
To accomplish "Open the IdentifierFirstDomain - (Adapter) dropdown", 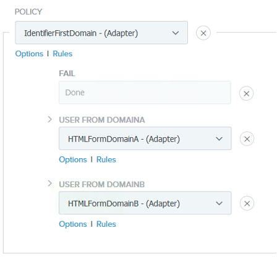I will pyautogui.click(x=101, y=33).
